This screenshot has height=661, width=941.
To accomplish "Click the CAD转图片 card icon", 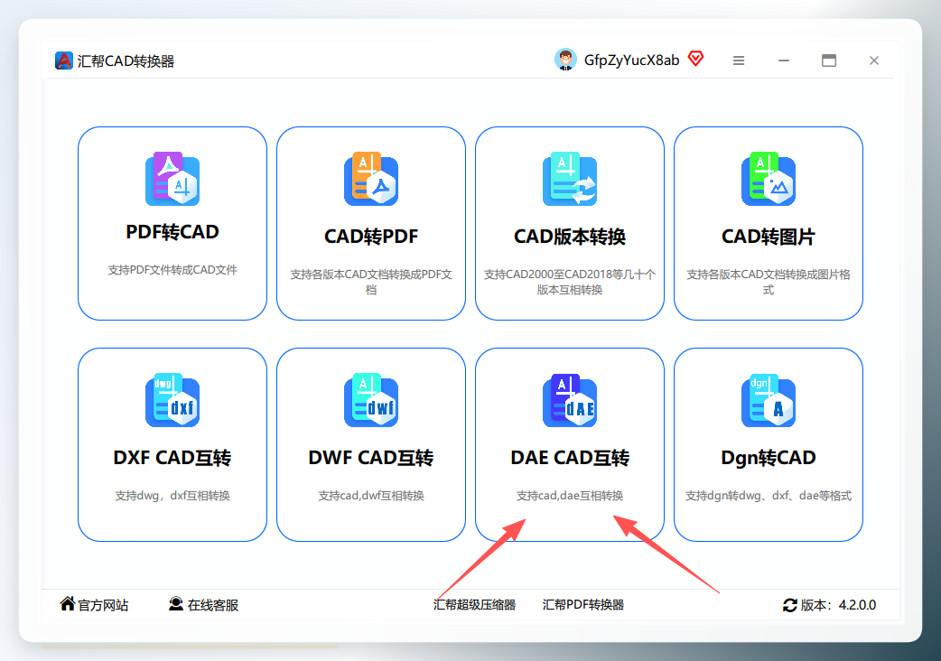I will (x=769, y=179).
